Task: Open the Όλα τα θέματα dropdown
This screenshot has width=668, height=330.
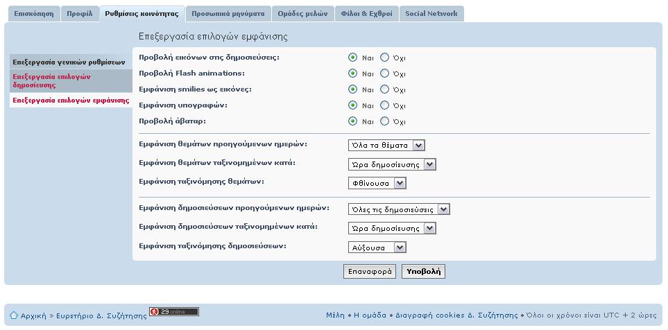Action: pyautogui.click(x=386, y=146)
